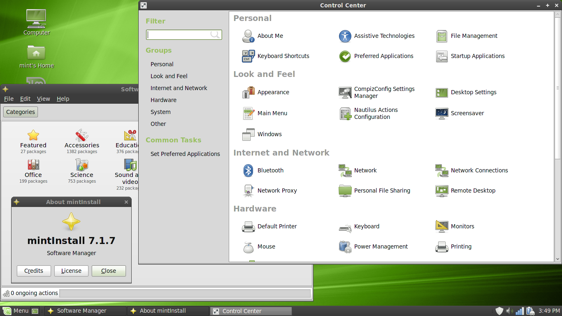
Task: Open Windows preferences
Action: (262, 134)
